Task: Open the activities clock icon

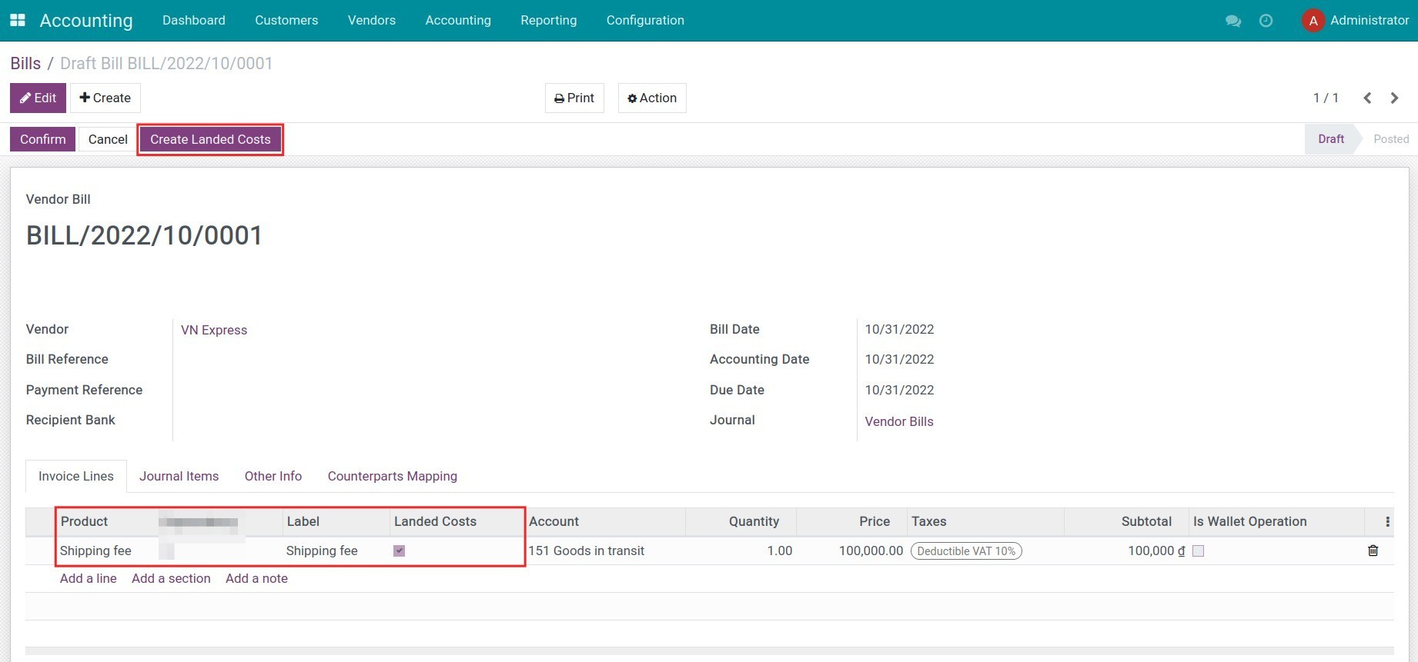Action: click(1266, 21)
